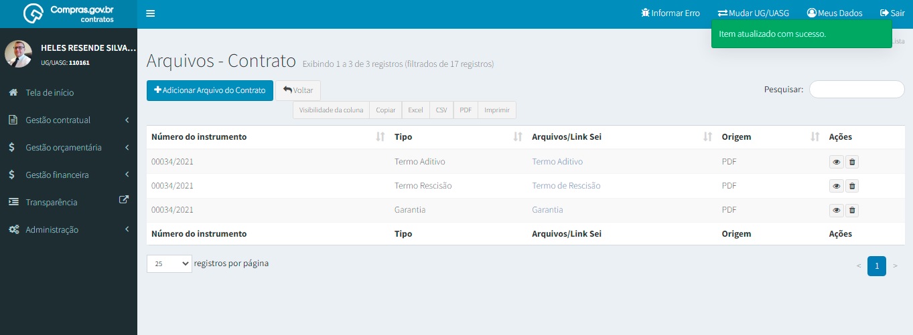Screen dimensions: 913x335
Task: Delete the Termo Aditivo row with trash icon
Action: (852, 162)
